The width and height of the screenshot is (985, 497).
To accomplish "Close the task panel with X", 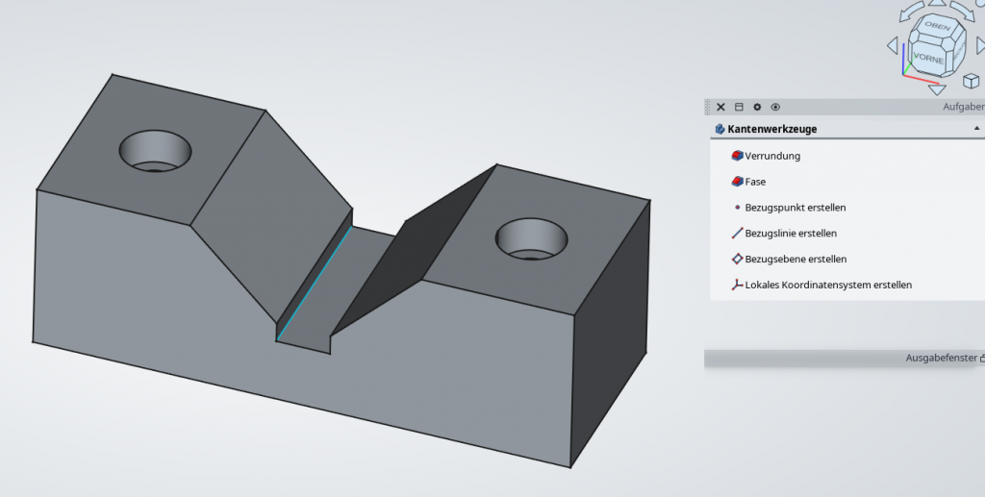I will point(720,108).
